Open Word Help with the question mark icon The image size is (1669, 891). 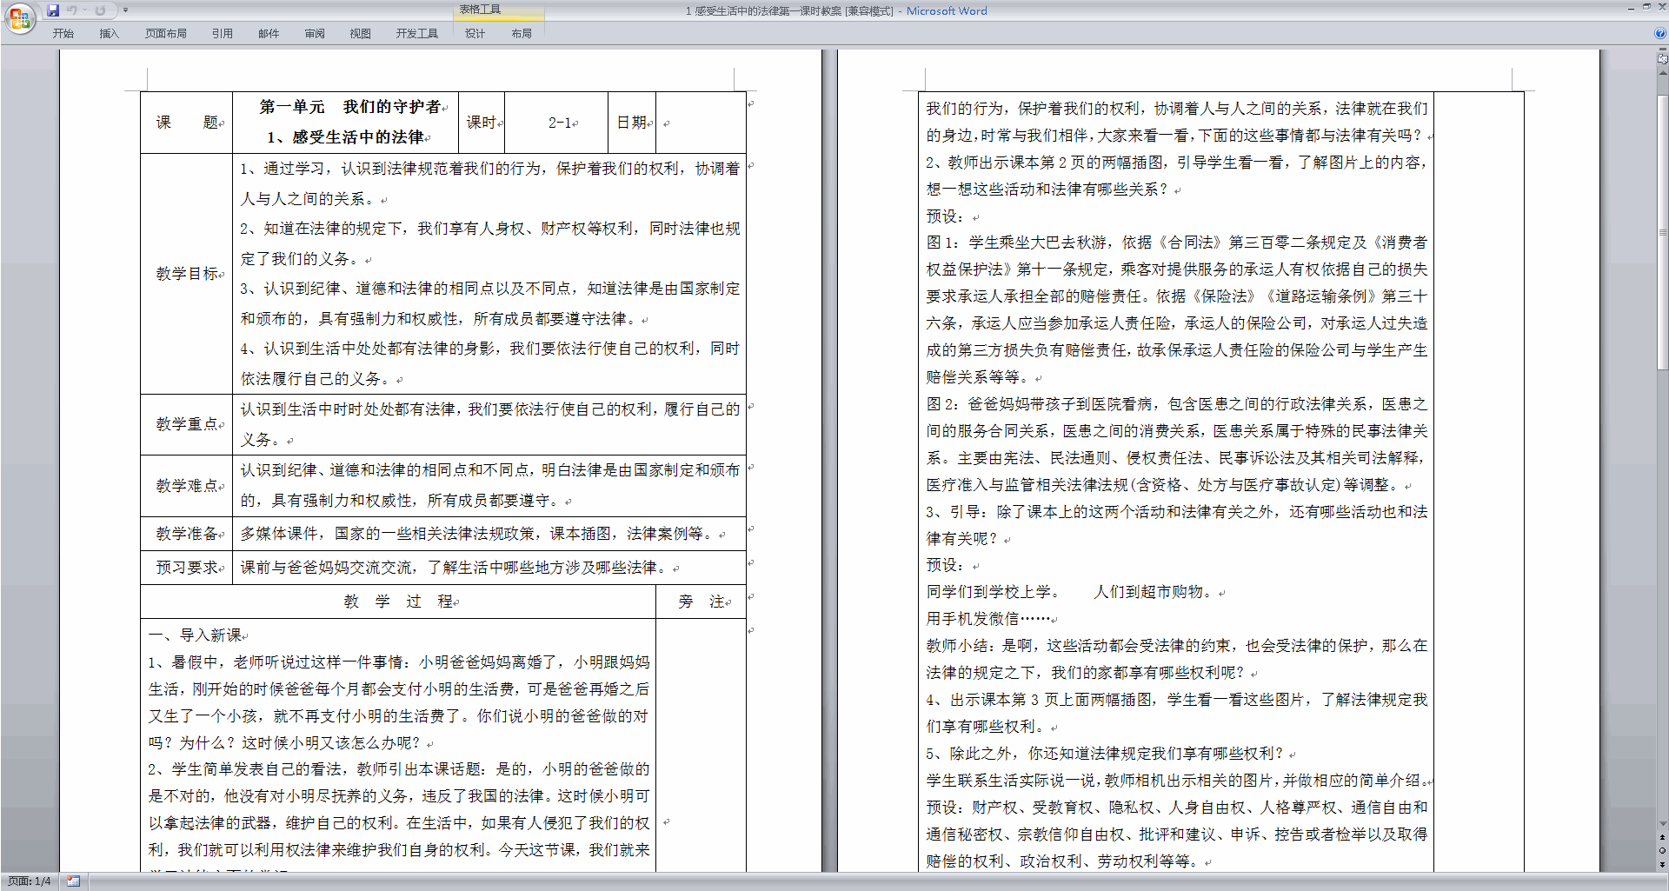tap(1660, 33)
